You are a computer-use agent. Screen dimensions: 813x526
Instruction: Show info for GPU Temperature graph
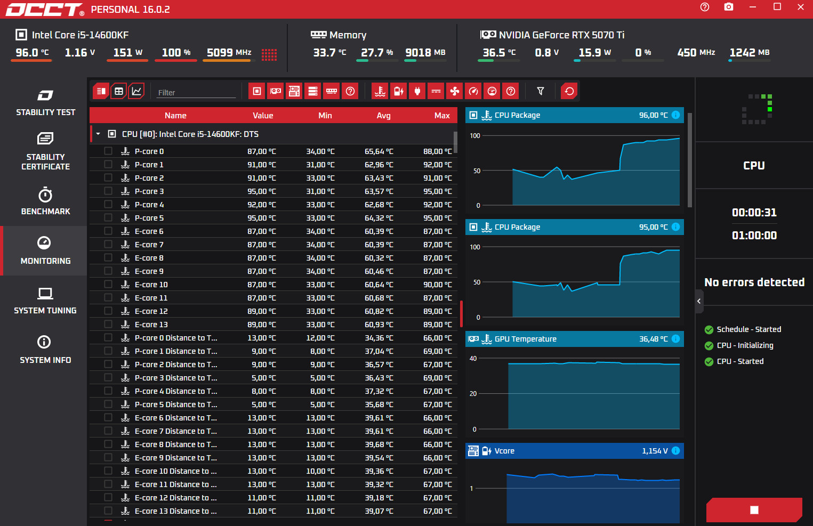coord(675,338)
